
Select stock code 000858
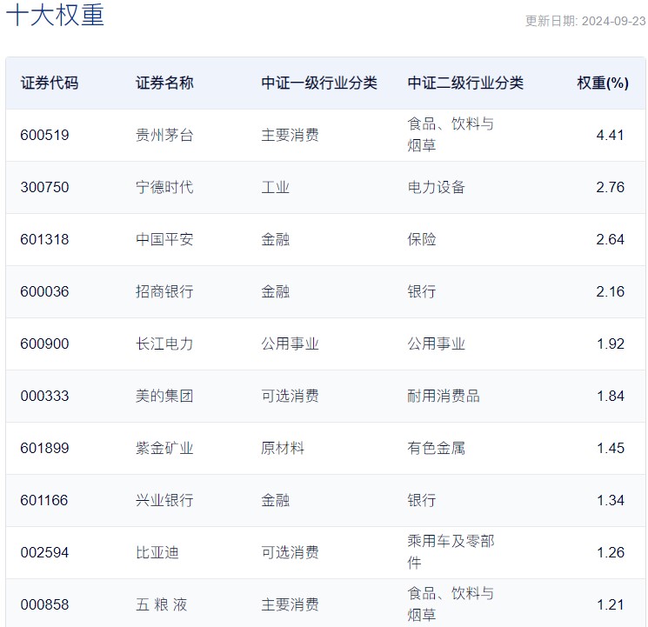[x=44, y=604]
